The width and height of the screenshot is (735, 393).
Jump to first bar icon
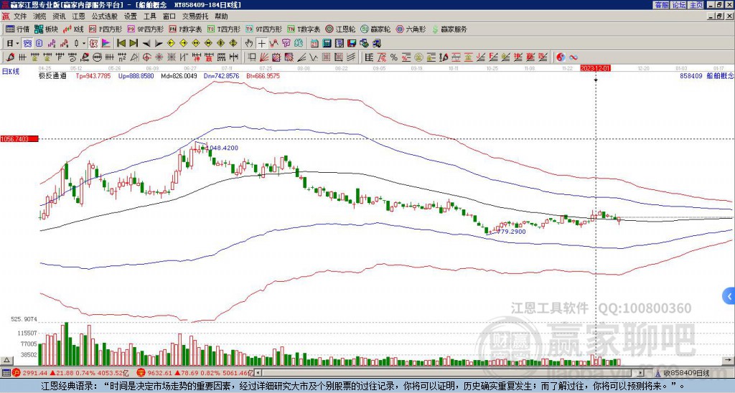pyautogui.click(x=121, y=44)
